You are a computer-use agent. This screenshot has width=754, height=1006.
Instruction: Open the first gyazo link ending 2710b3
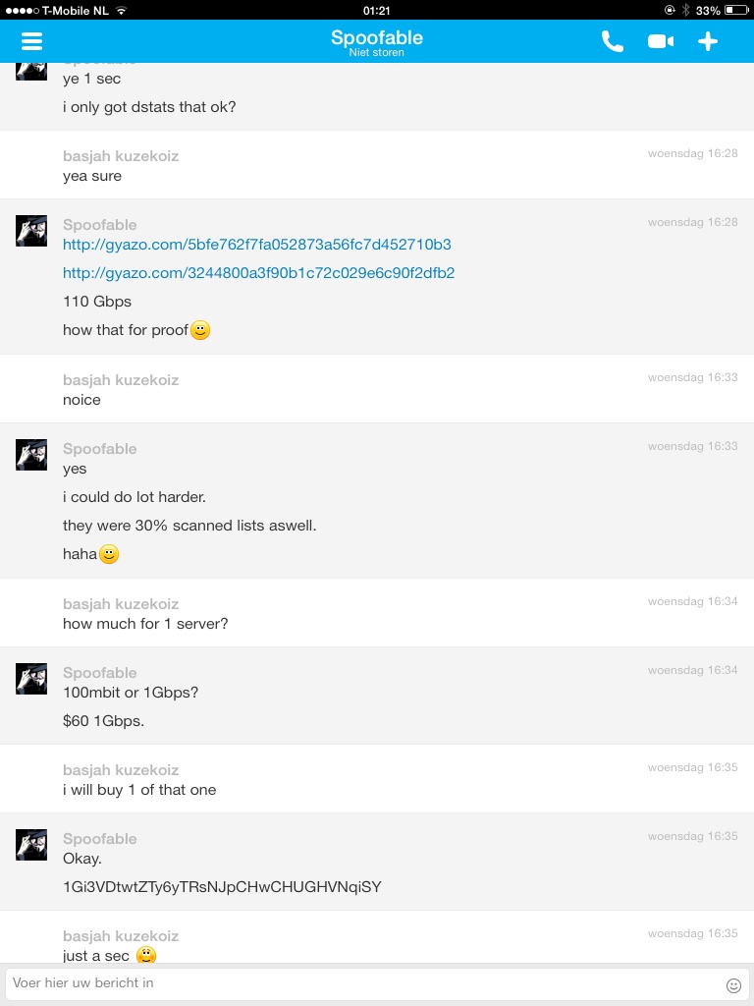(256, 245)
